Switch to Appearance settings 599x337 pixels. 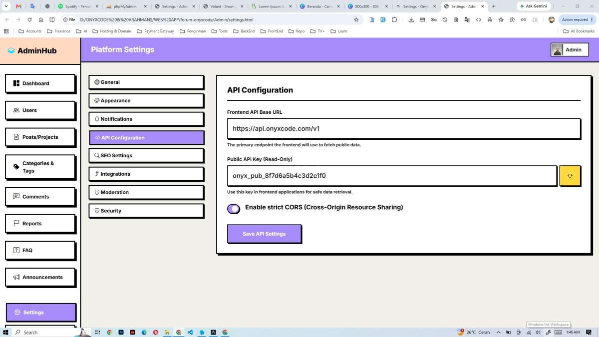(x=146, y=100)
